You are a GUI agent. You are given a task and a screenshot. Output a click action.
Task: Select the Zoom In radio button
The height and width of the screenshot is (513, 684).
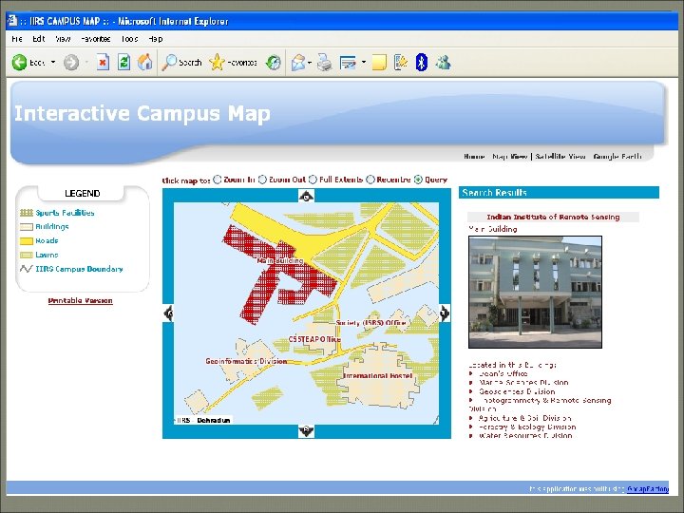[x=217, y=180]
